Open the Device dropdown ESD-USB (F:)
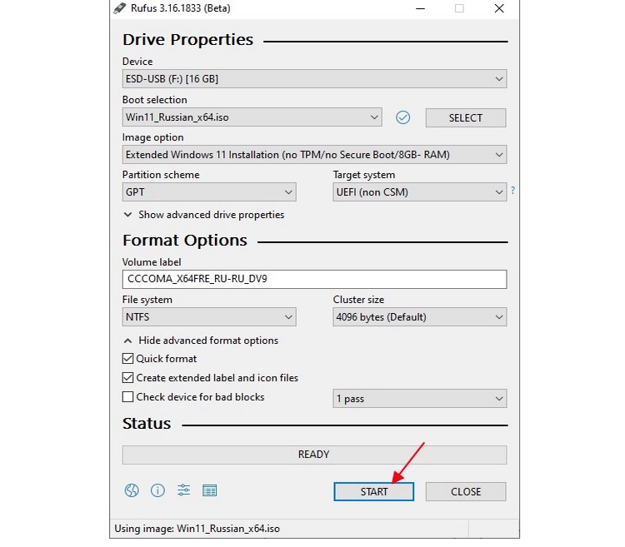The width and height of the screenshot is (625, 547). point(314,79)
